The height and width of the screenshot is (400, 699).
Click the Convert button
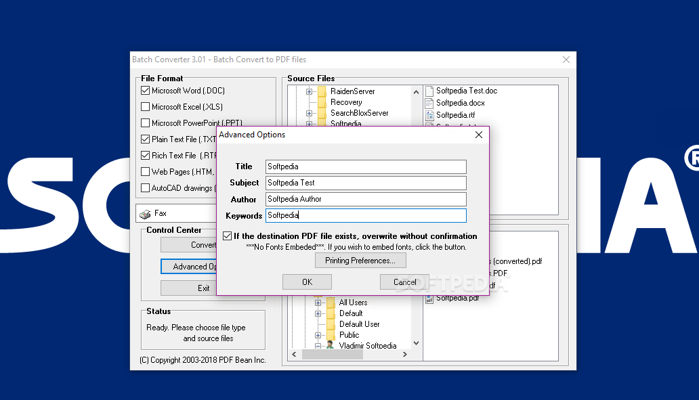[x=188, y=245]
